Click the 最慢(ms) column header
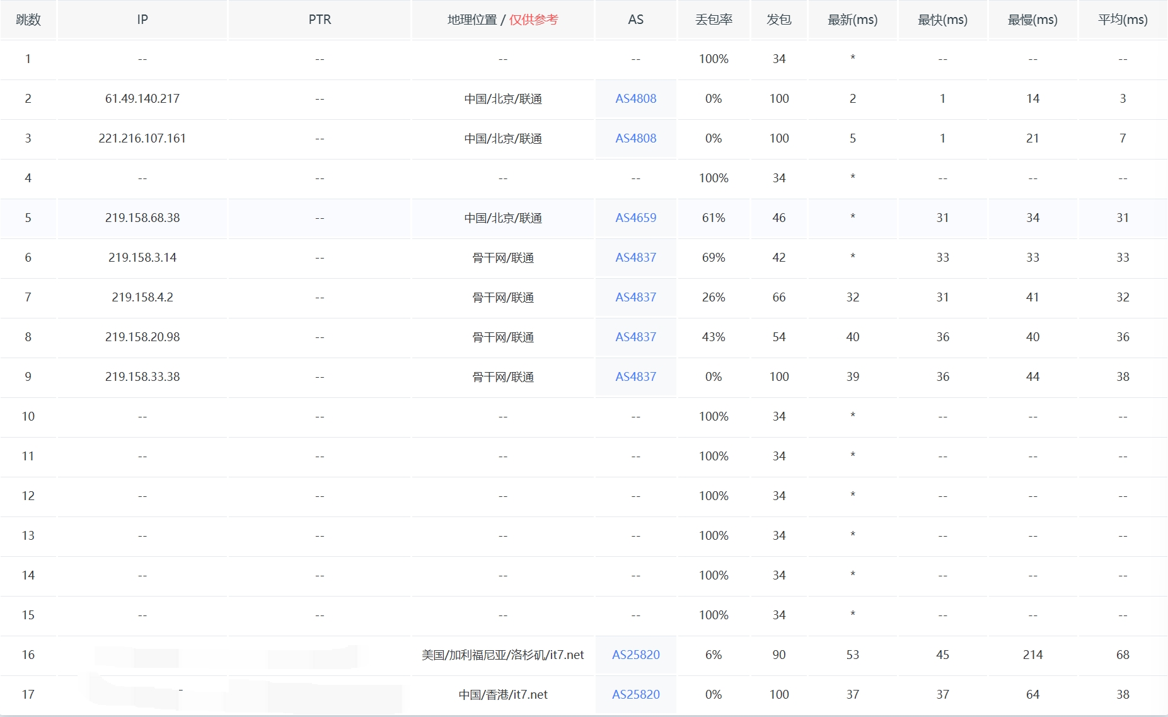This screenshot has width=1168, height=717. [1032, 20]
